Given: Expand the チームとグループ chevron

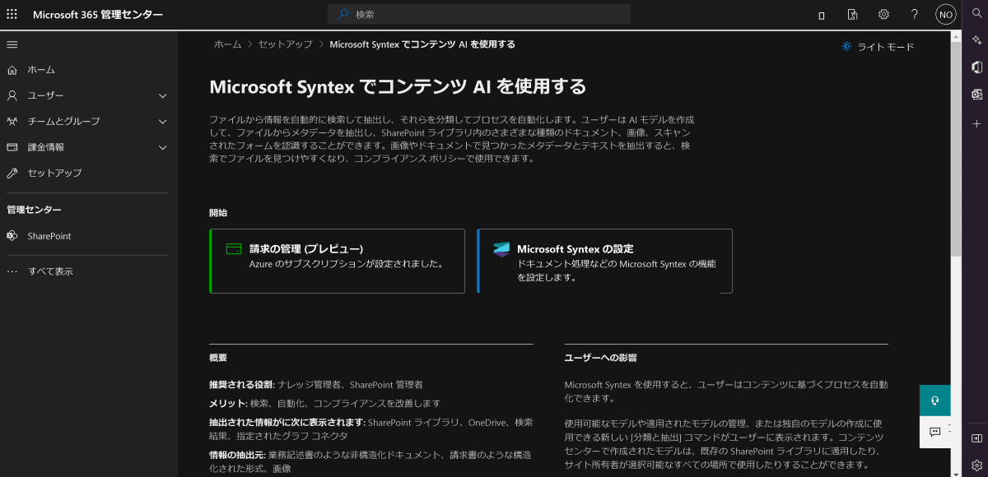Looking at the screenshot, I should click(x=163, y=122).
